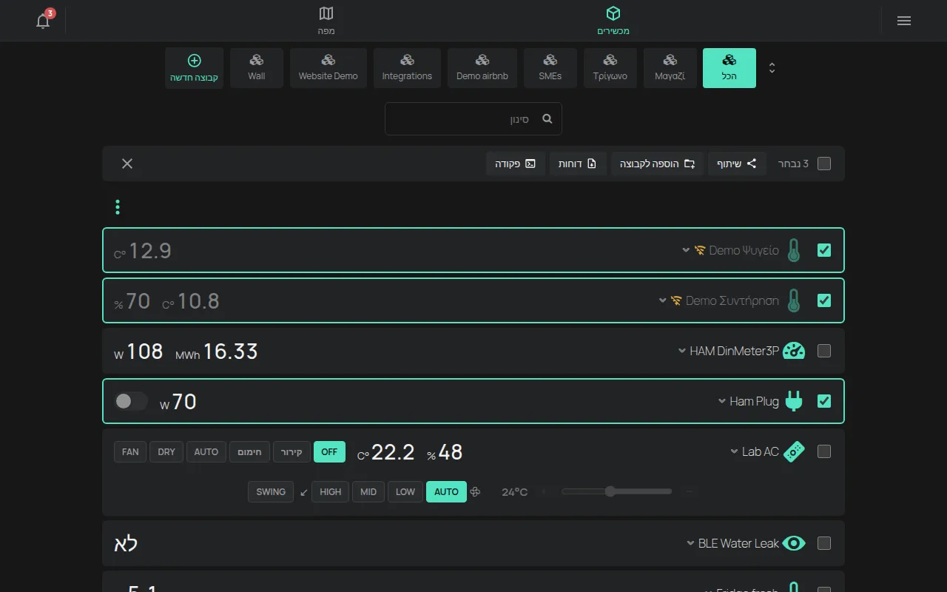Select the Integrations group tab
The width and height of the screenshot is (947, 592).
coord(407,68)
